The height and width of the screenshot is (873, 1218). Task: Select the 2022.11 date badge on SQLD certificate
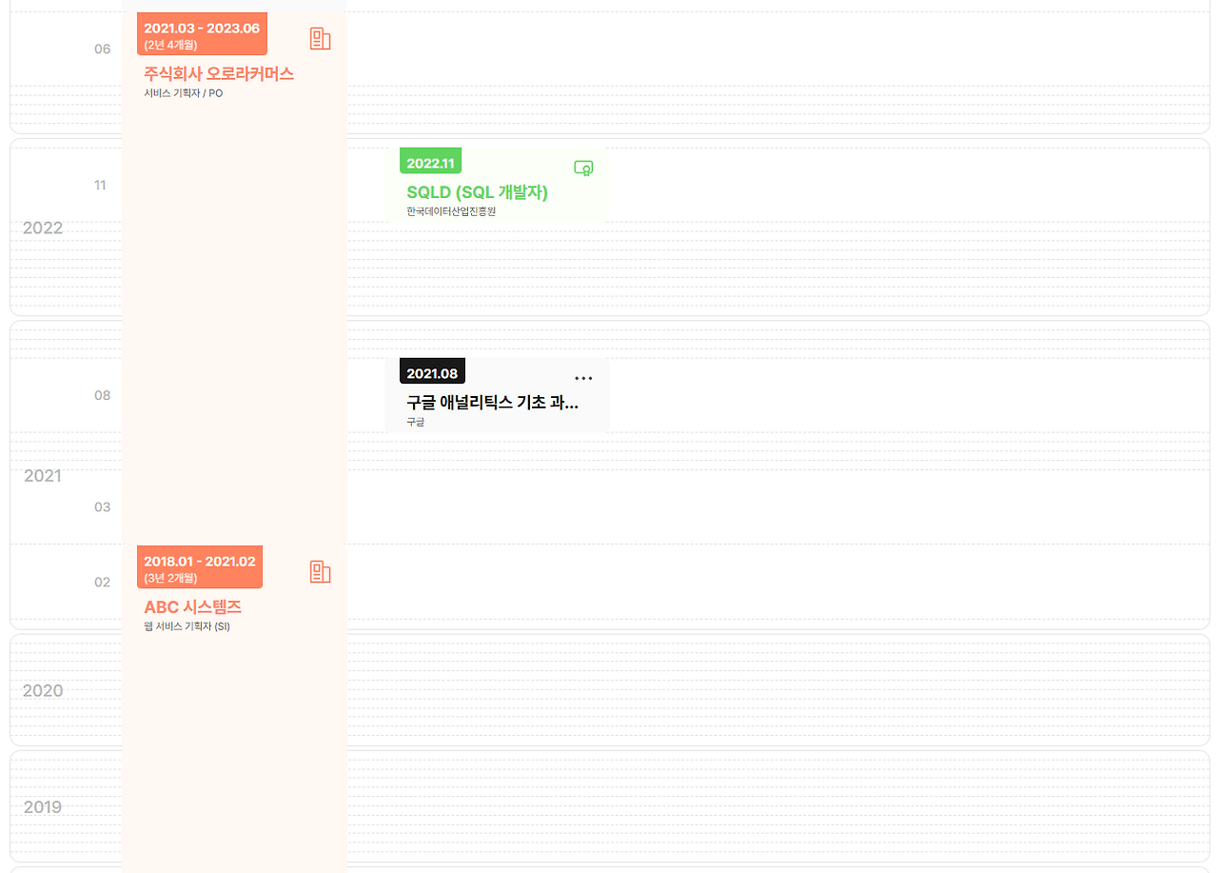coord(430,161)
